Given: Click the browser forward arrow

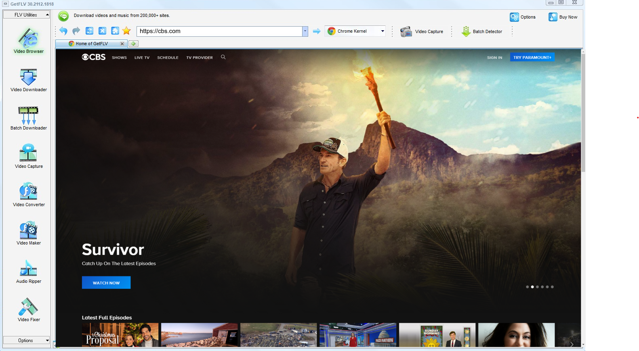Looking at the screenshot, I should [76, 31].
